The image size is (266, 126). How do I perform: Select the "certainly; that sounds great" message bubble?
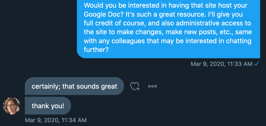(x=74, y=86)
